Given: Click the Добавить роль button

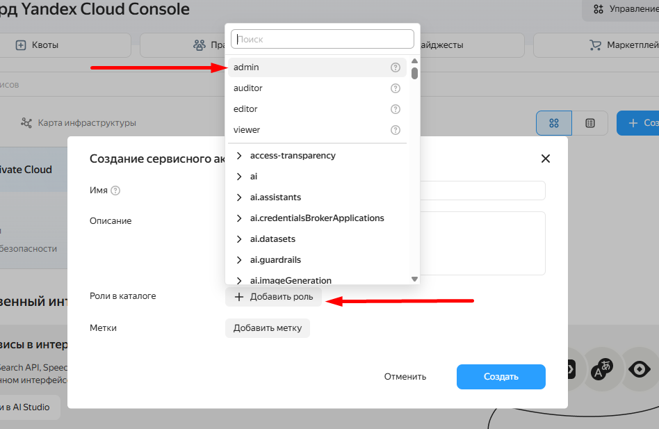Looking at the screenshot, I should click(x=274, y=297).
